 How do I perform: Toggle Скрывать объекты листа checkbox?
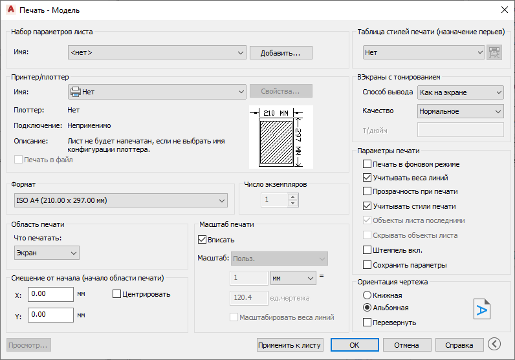pos(367,235)
